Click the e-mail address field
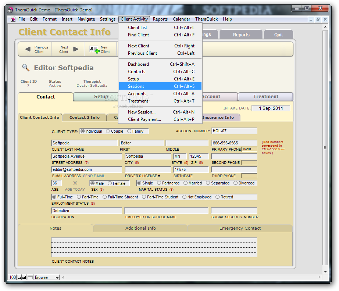339x291 pixels. [86, 170]
